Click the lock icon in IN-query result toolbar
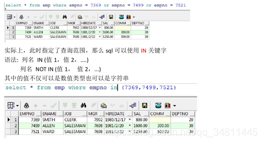Viewport: 261px width, 141px height. 26,106
